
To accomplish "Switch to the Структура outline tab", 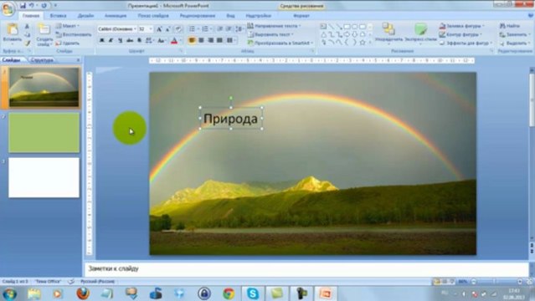I will tap(42, 60).
